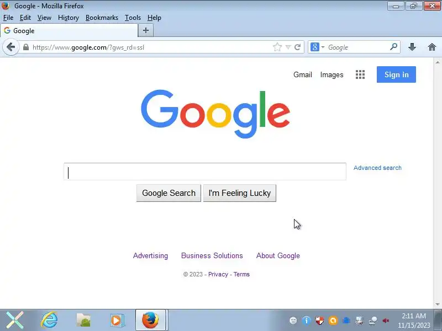Select the Google tab
Screen dimensions: 442x331
69,30
